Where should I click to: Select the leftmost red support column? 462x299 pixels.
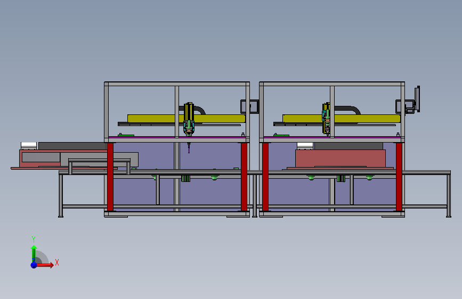click(110, 177)
